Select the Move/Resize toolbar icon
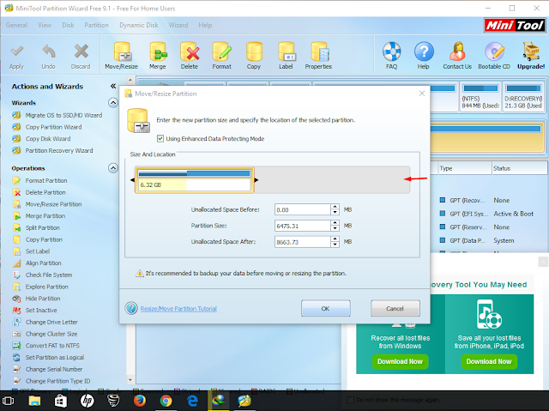549x411 pixels. tap(122, 51)
